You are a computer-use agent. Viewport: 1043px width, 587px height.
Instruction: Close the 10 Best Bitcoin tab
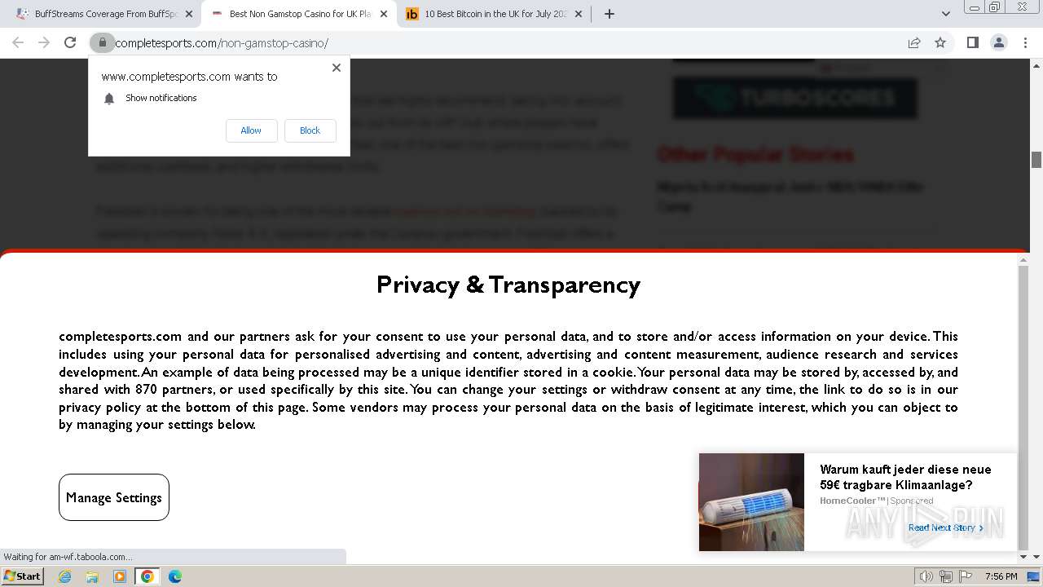click(x=579, y=14)
